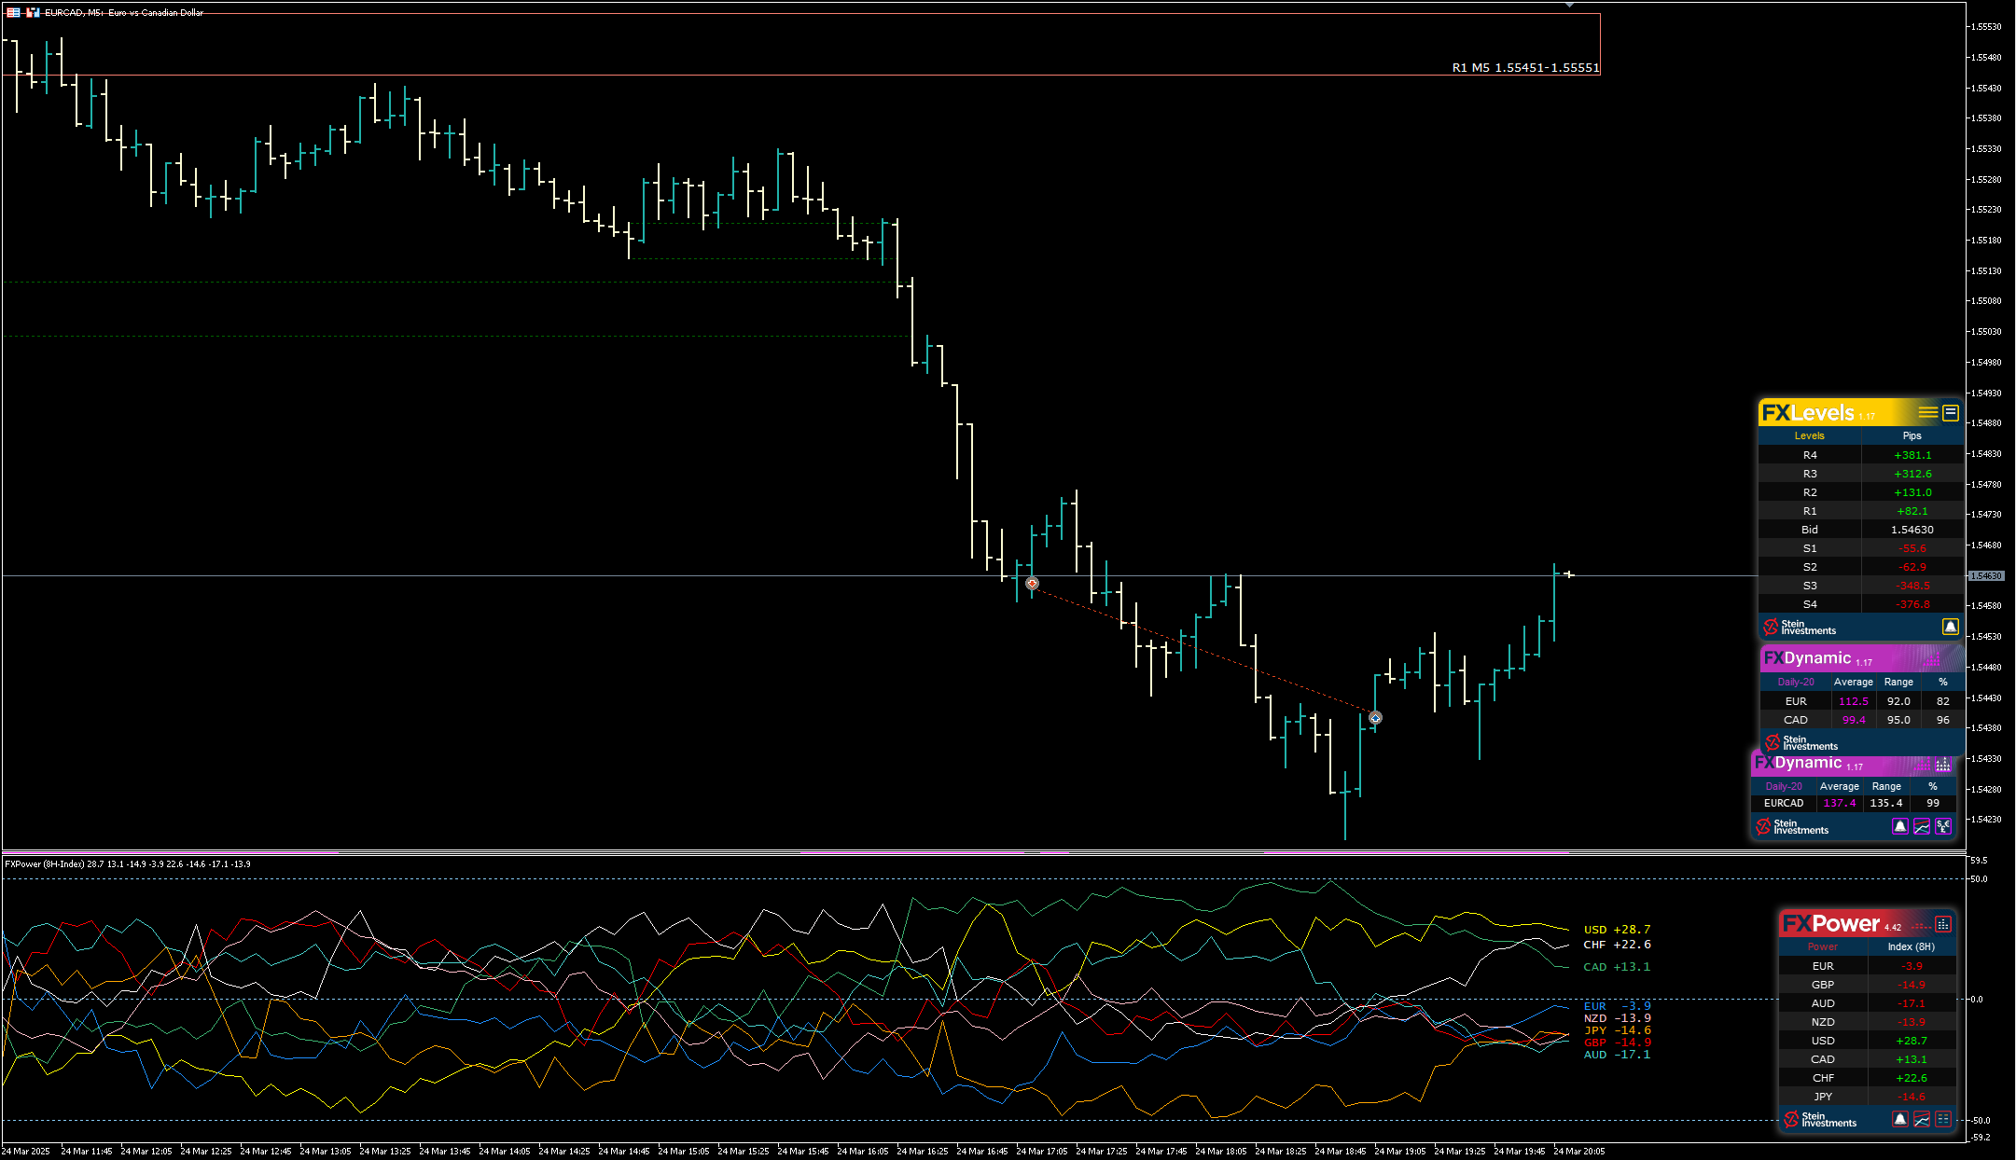Click the FXLevels panel minimize icon
2016x1160 pixels.
coord(1950,413)
